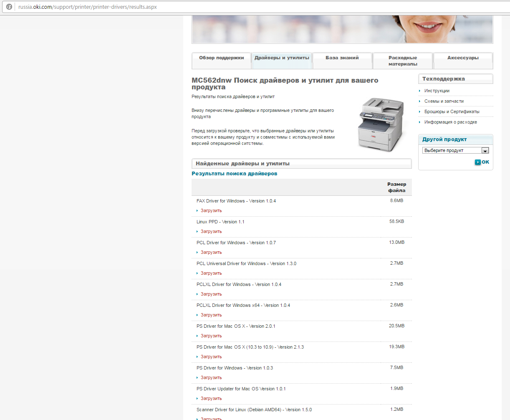The image size is (510, 420).
Task: Click PS Driver for Windows 1.0.3 text
Action: (x=235, y=368)
